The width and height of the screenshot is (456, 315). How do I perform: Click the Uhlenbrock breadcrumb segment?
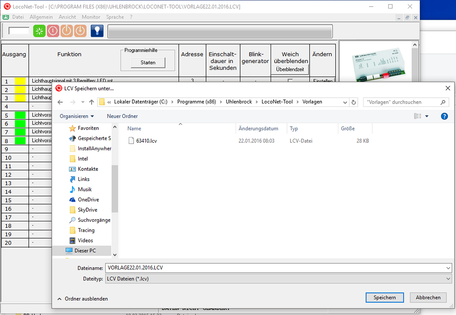point(239,102)
